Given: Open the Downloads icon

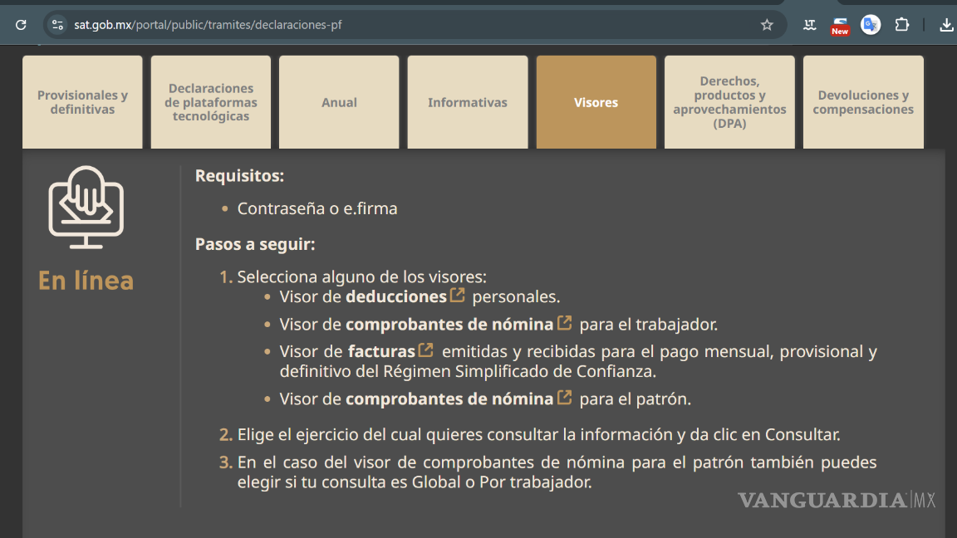Looking at the screenshot, I should [946, 25].
